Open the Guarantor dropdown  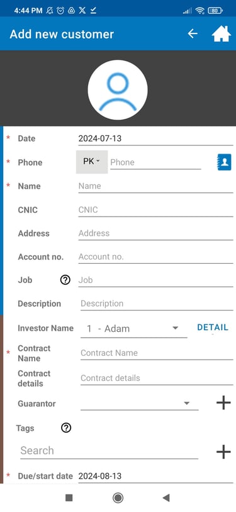[139, 403]
